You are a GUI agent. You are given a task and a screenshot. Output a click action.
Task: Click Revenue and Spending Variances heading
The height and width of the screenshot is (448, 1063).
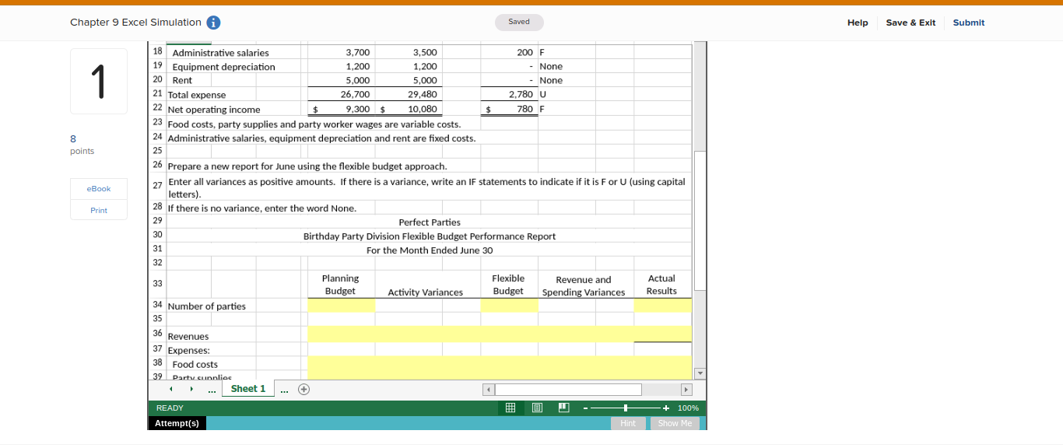(x=584, y=286)
